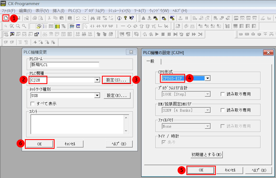Check 読み取り専用 for プログラムエリア合計
The image size is (276, 178).
[223, 94]
